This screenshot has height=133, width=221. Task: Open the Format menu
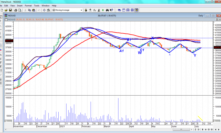(28, 6)
